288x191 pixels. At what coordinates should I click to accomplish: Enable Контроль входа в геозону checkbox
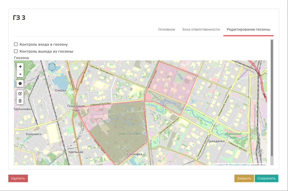click(16, 44)
